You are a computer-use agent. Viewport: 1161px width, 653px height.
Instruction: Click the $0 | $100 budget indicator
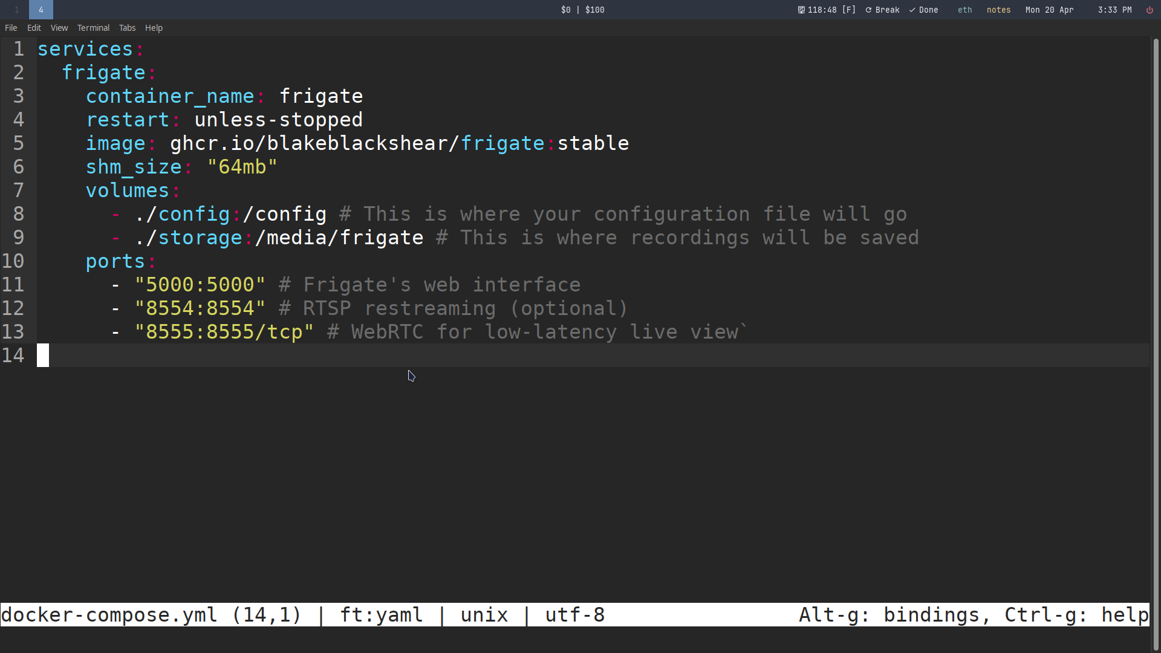pos(582,10)
